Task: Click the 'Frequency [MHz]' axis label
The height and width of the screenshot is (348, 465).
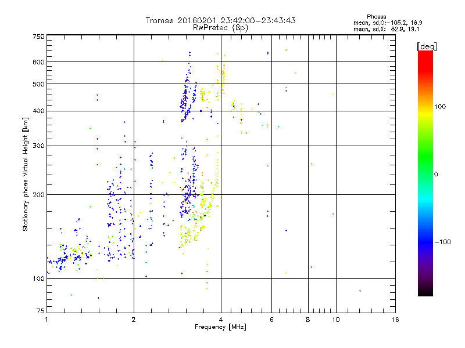Action: pyautogui.click(x=220, y=327)
